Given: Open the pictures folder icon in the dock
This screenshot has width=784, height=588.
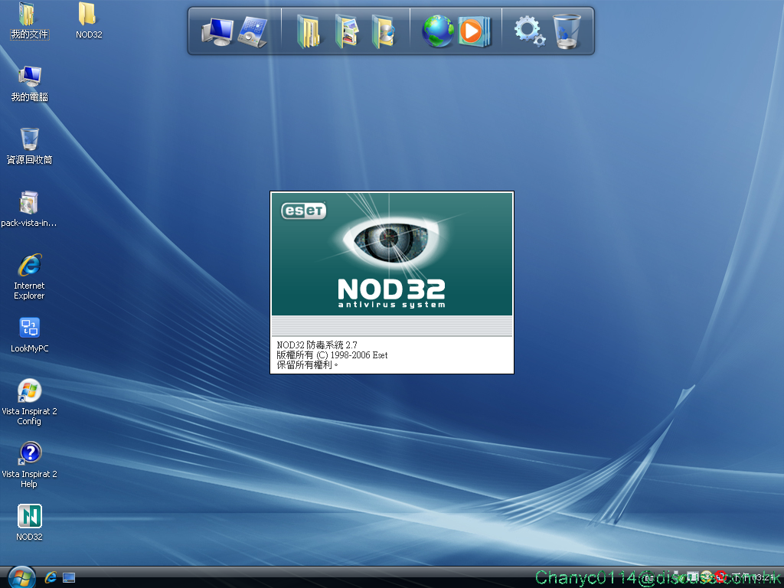Looking at the screenshot, I should (347, 31).
